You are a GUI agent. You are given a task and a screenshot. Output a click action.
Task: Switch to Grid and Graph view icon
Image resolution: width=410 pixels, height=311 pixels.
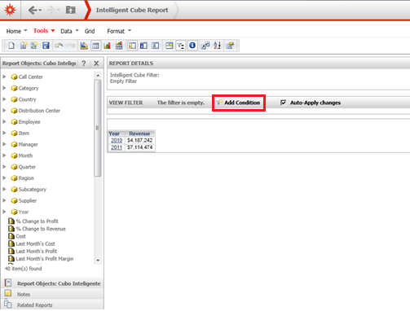point(119,46)
